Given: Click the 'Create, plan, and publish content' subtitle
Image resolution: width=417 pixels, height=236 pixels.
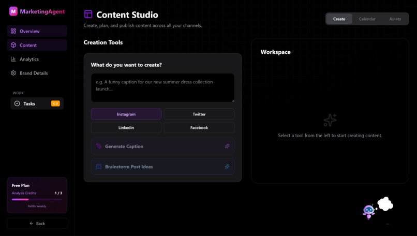Looking at the screenshot, I should point(143,25).
